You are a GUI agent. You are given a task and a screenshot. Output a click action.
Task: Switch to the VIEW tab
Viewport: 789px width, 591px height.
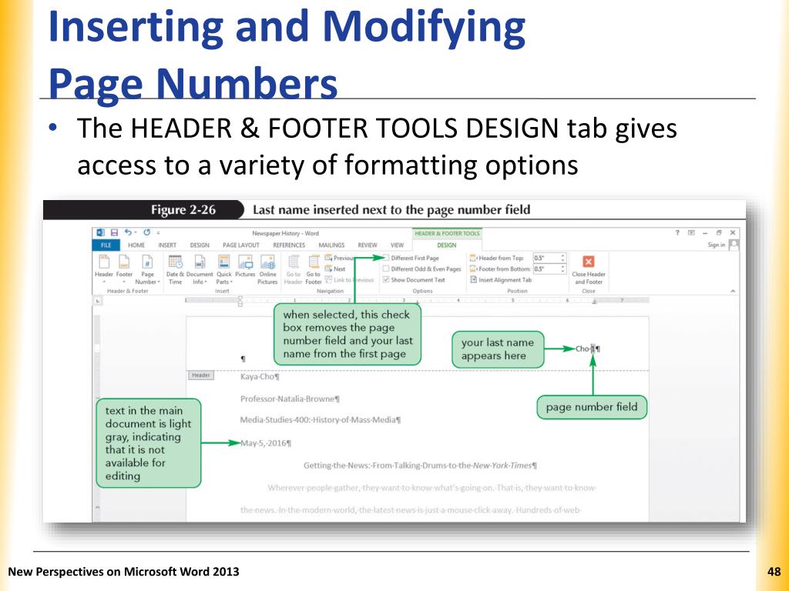pyautogui.click(x=397, y=245)
